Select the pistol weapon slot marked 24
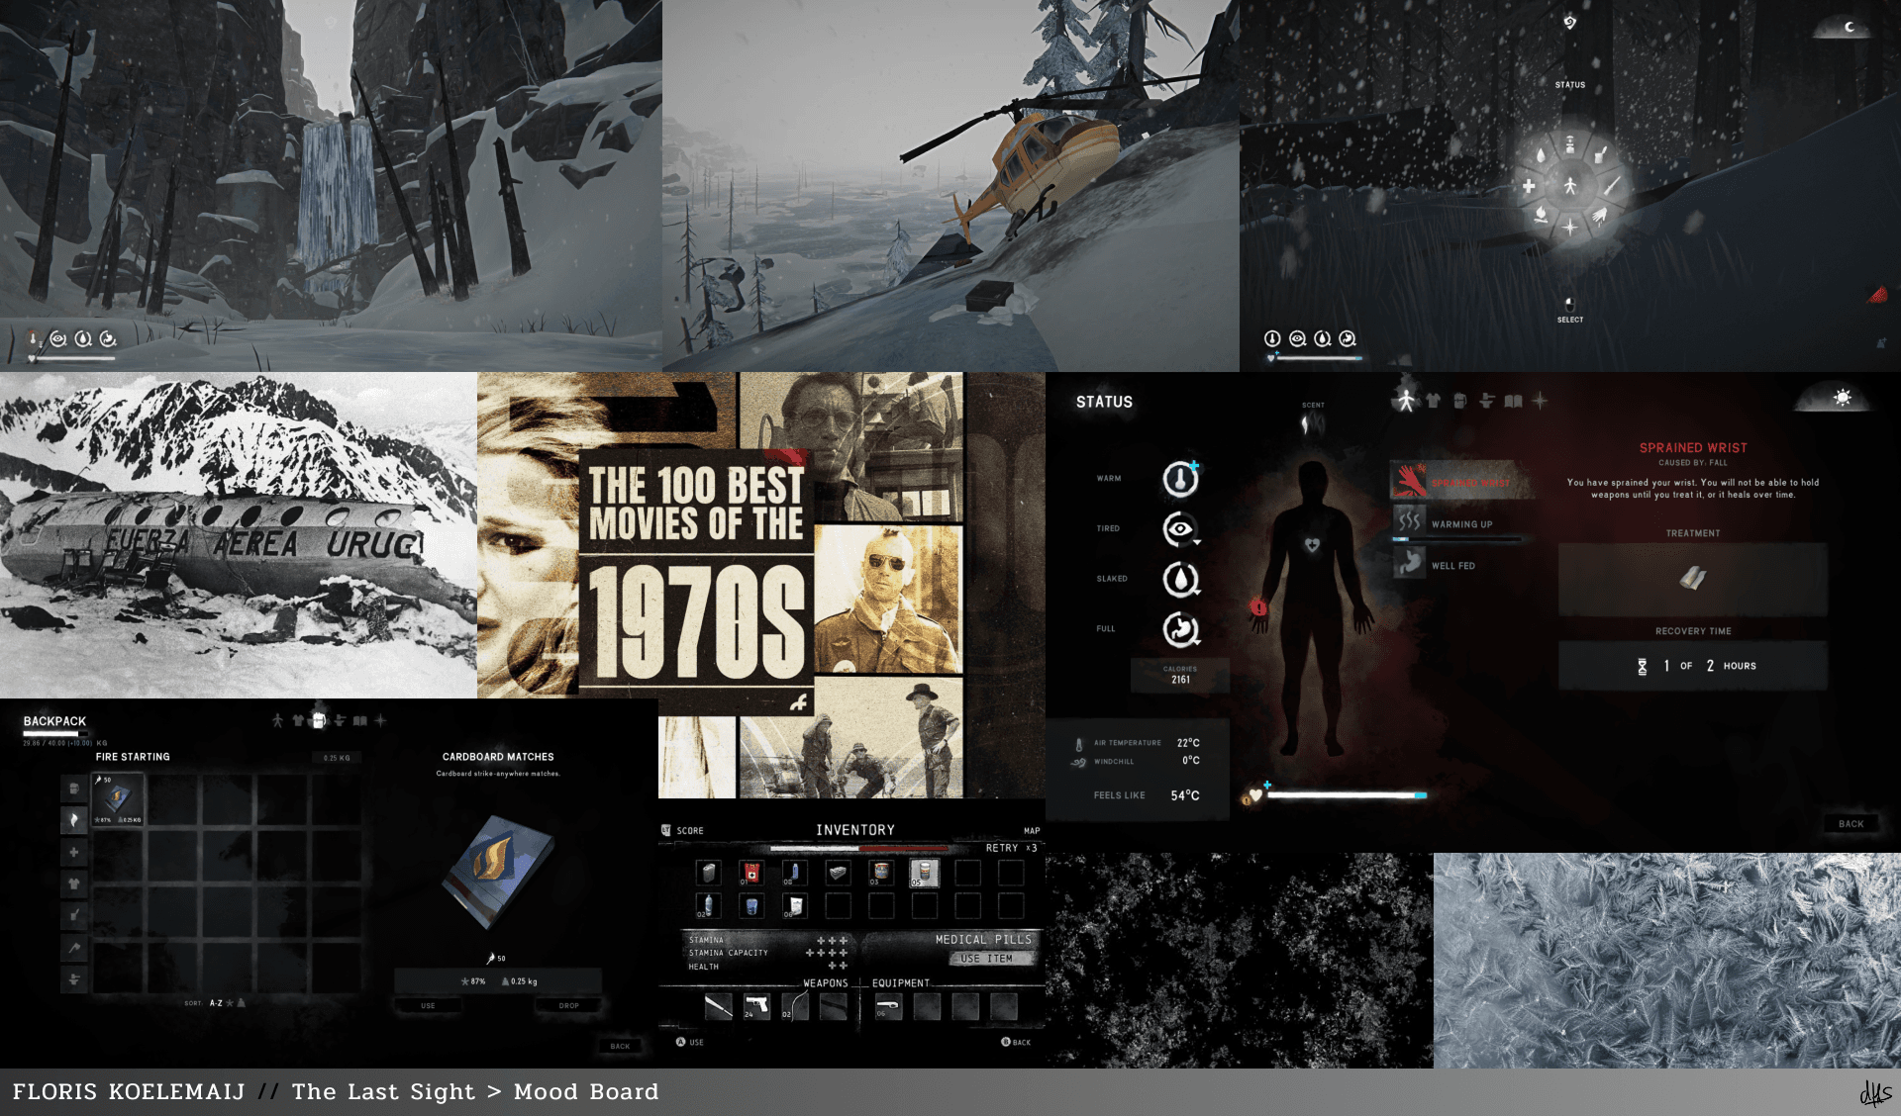The width and height of the screenshot is (1901, 1116). click(756, 1006)
